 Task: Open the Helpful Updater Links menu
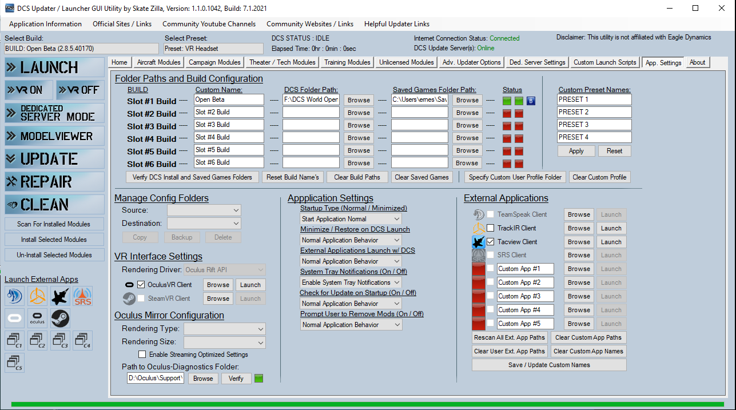tap(397, 24)
